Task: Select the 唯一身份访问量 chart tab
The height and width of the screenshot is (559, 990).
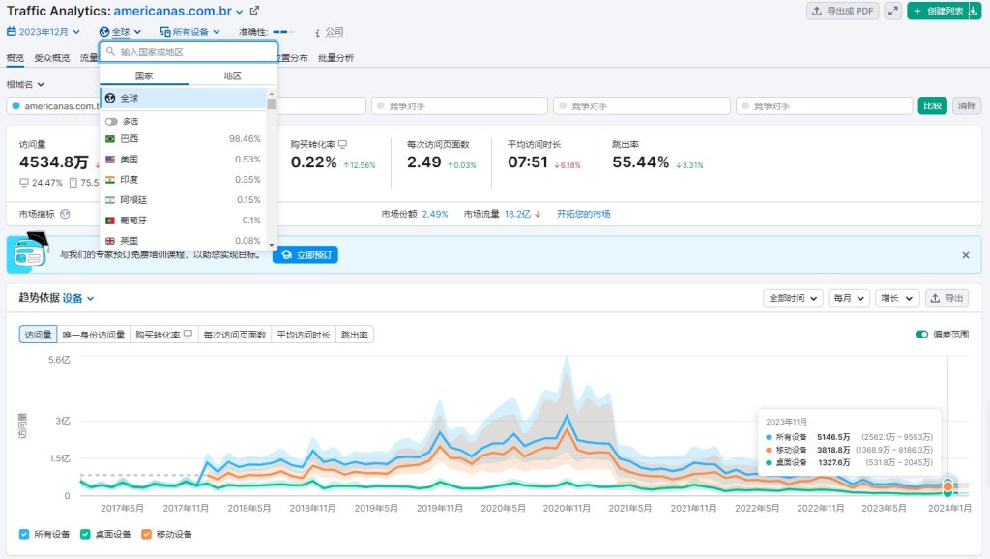Action: tap(94, 335)
